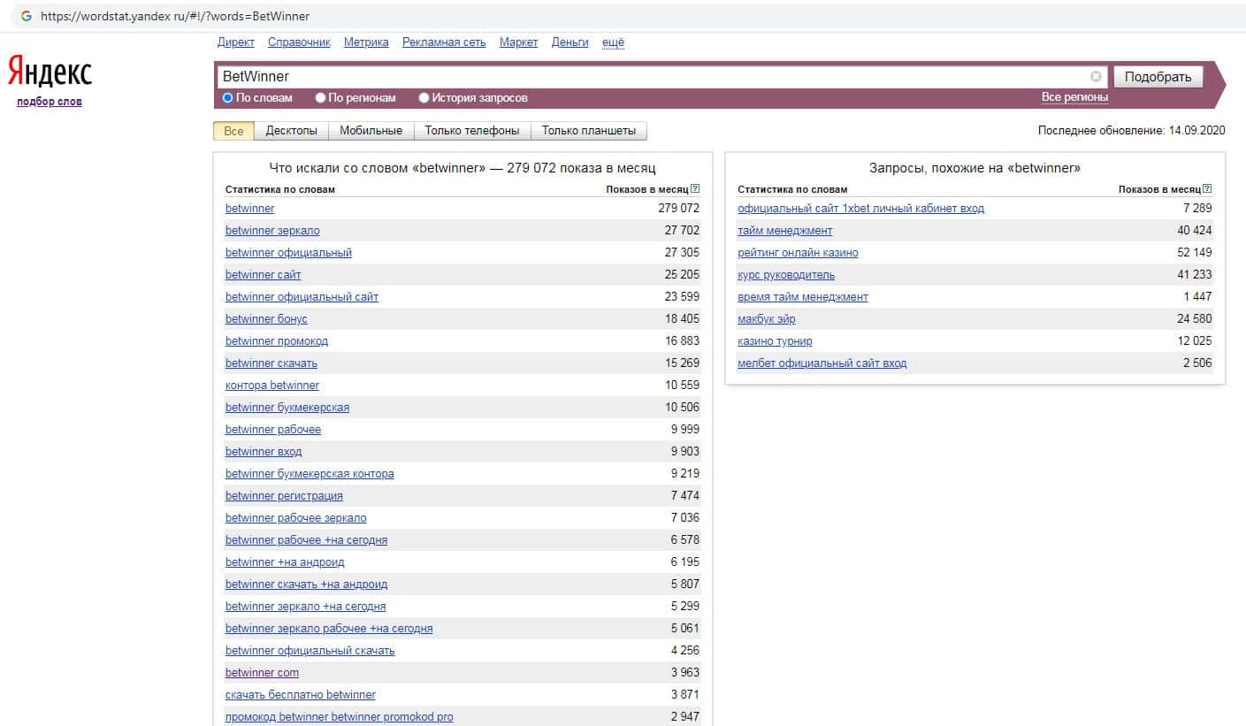The width and height of the screenshot is (1246, 726).
Task: Expand the "ещё" services menu
Action: [613, 42]
